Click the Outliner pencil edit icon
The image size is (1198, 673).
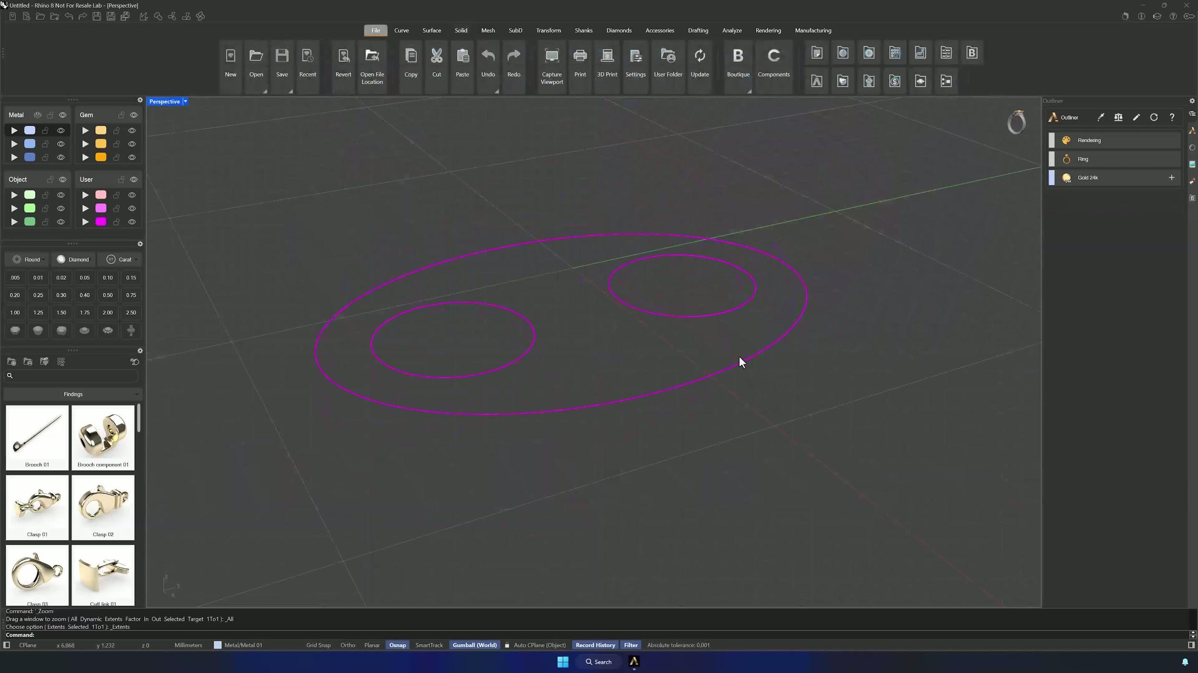1136,117
